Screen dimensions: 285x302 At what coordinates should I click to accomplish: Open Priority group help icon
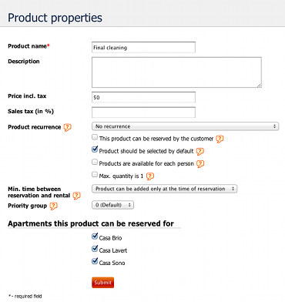pyautogui.click(x=53, y=206)
